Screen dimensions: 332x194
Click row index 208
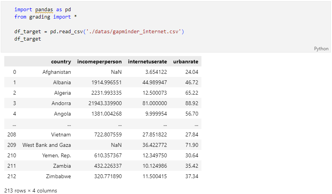pyautogui.click(x=12, y=134)
